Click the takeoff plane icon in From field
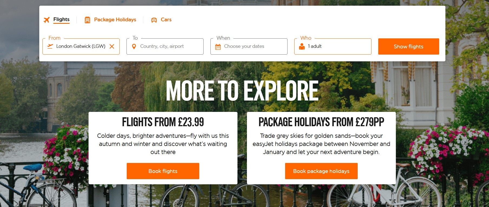 [50, 46]
